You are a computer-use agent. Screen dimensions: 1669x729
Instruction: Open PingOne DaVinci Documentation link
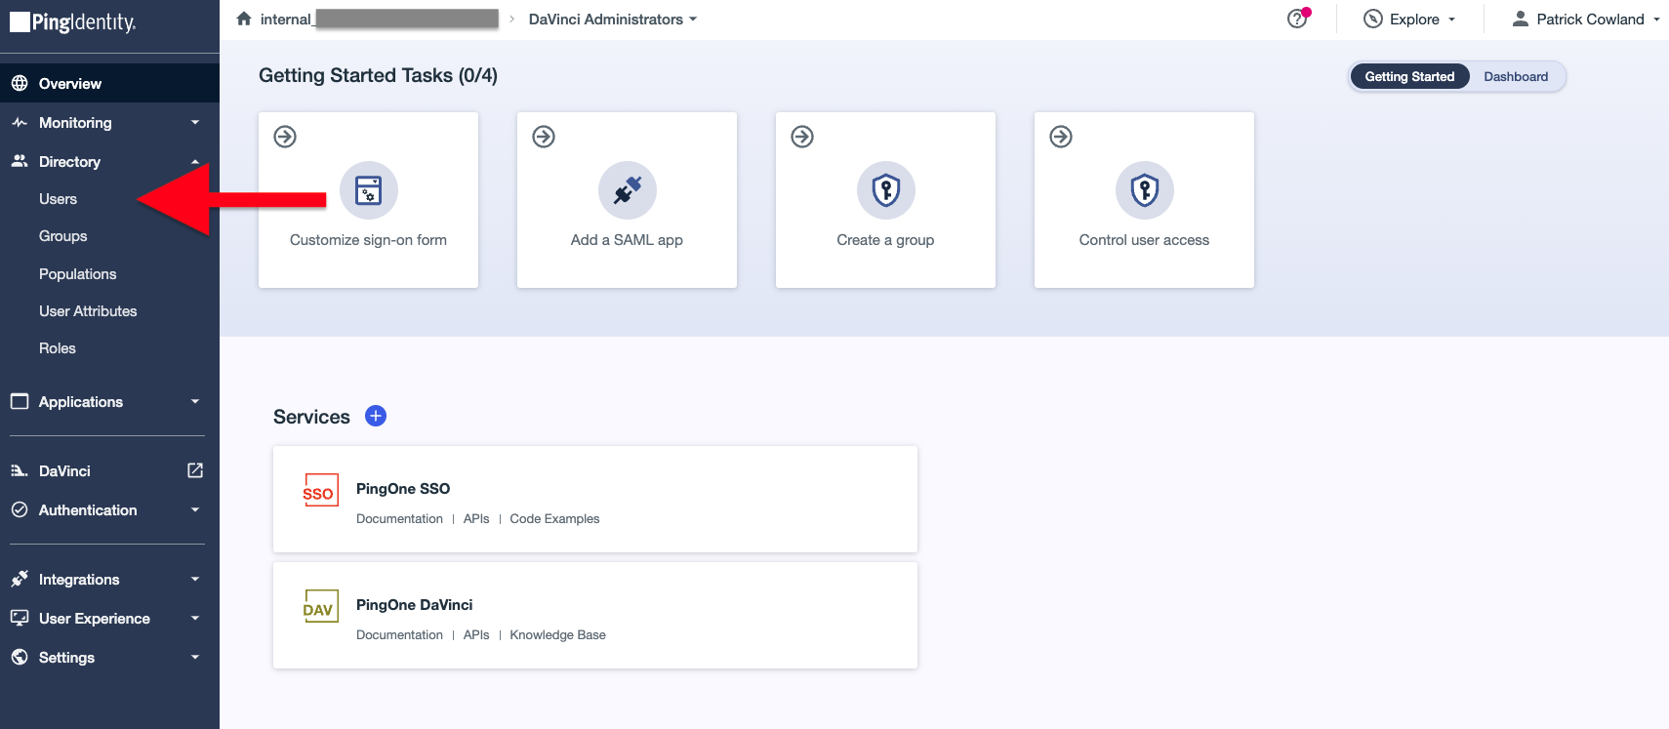(399, 635)
